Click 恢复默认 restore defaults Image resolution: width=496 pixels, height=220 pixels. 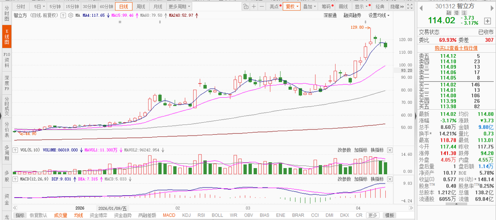click(38, 215)
